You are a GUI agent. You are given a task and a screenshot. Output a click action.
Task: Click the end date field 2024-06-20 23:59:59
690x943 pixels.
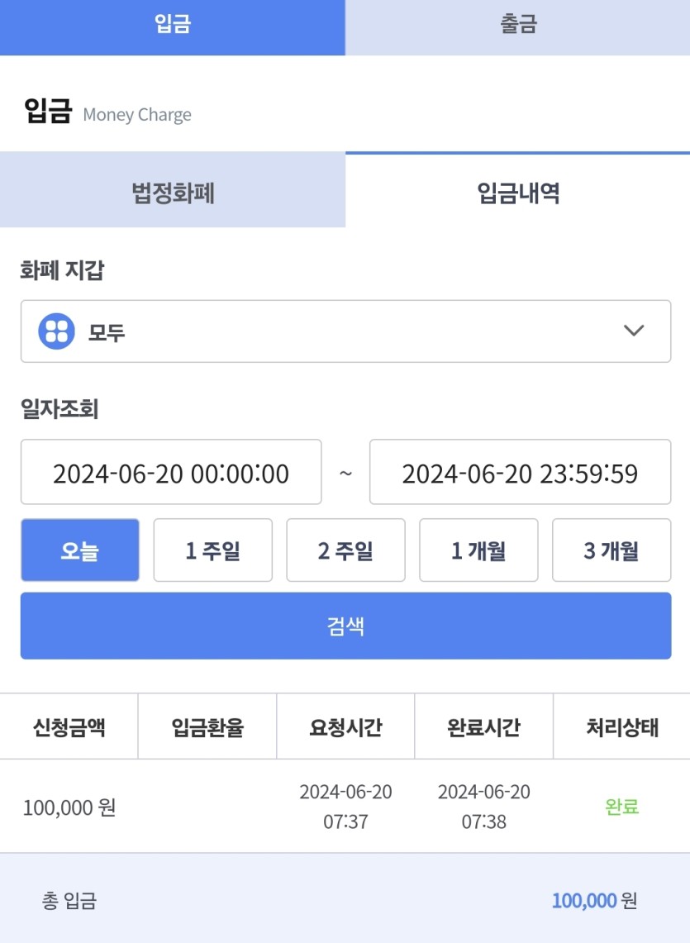[520, 472]
